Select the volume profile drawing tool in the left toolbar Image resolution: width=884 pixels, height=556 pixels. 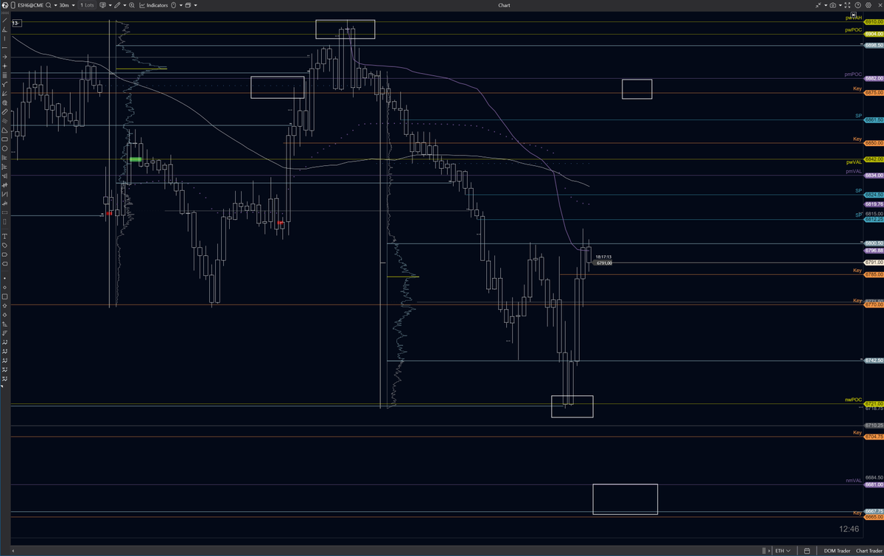pos(4,158)
